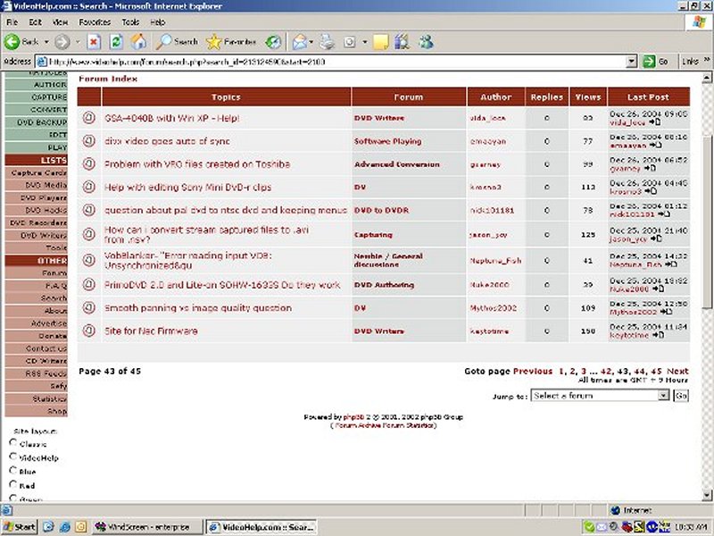
Task: Select the VideoHelp site layout radio
Action: pyautogui.click(x=13, y=456)
